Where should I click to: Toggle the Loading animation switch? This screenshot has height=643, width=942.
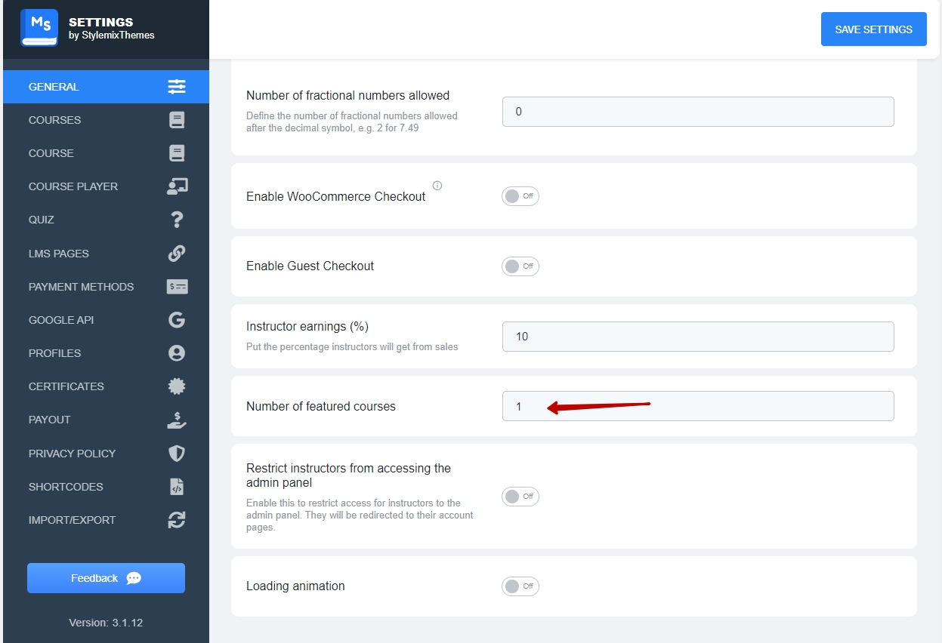pos(520,586)
